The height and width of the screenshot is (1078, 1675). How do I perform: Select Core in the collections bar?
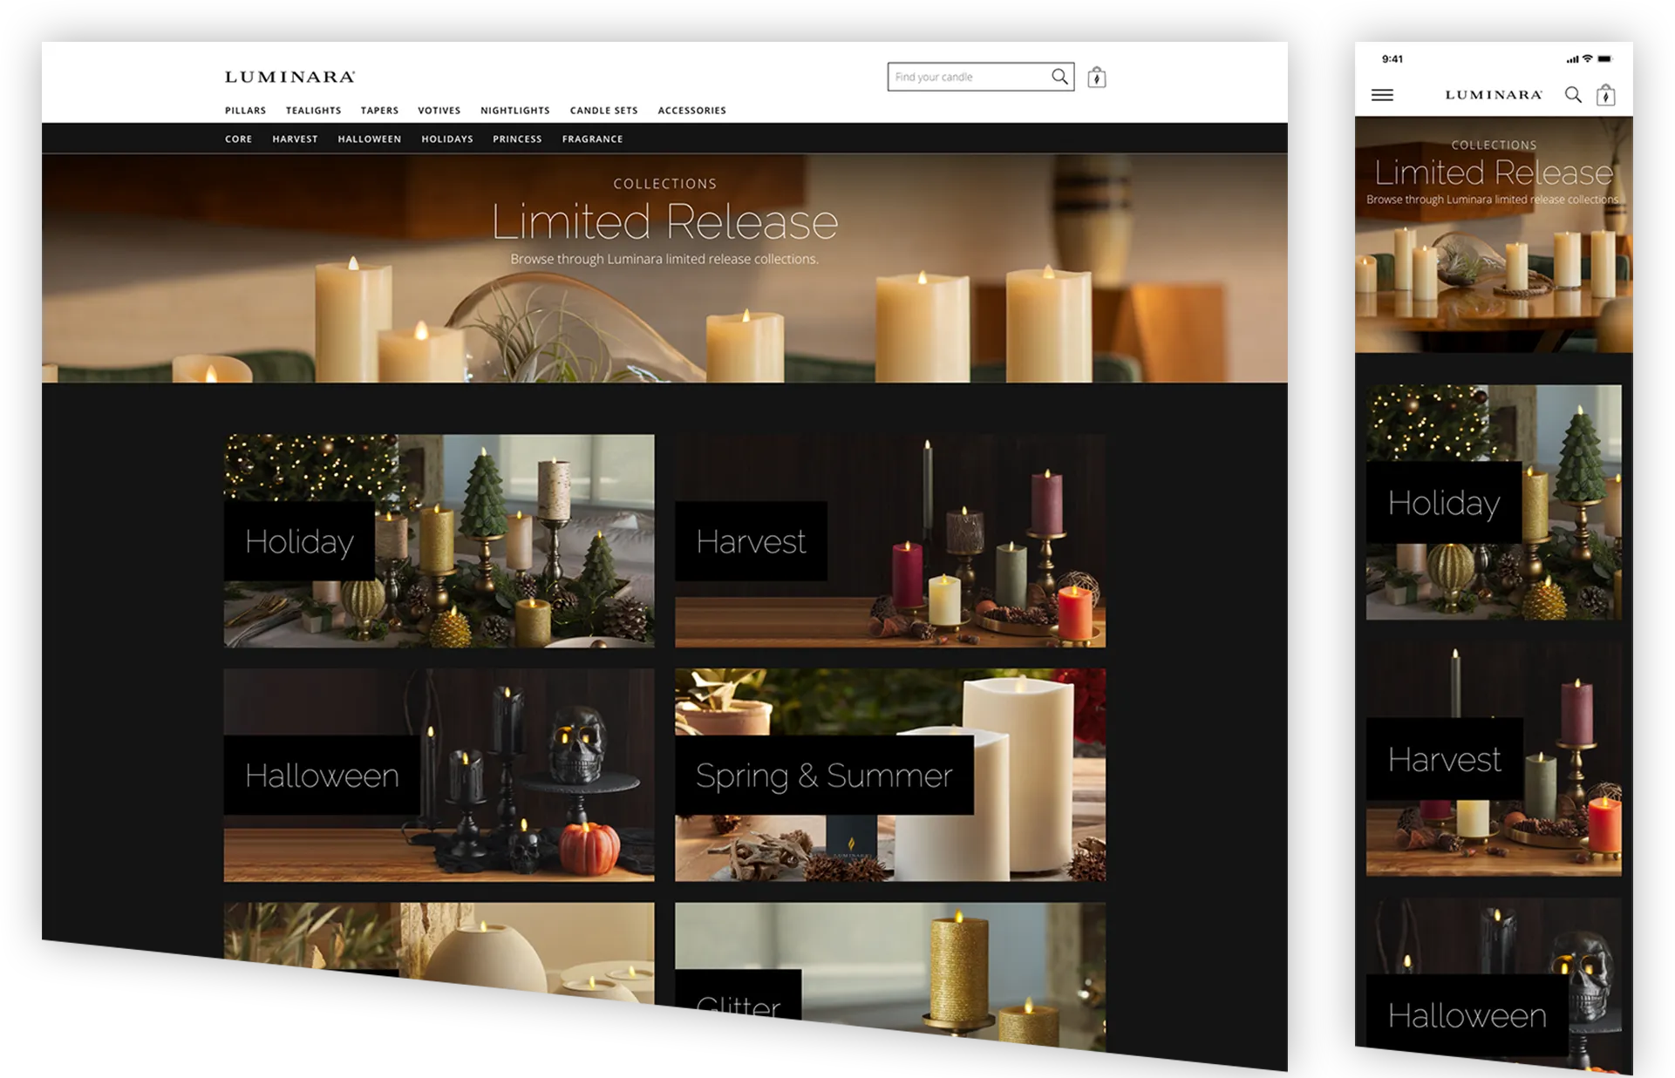coord(238,139)
